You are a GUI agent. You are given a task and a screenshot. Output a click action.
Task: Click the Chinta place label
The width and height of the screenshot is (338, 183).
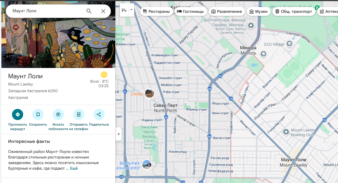click(137, 94)
